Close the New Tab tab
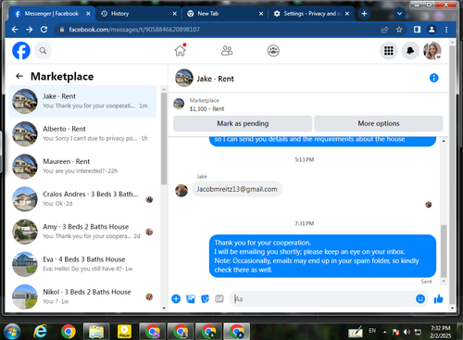 coord(261,14)
